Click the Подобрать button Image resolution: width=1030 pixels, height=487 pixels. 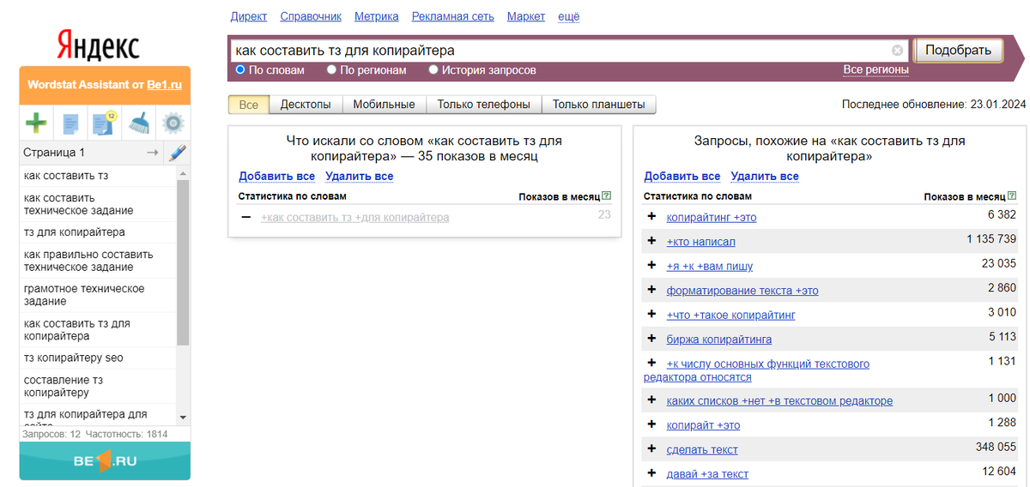pos(959,50)
